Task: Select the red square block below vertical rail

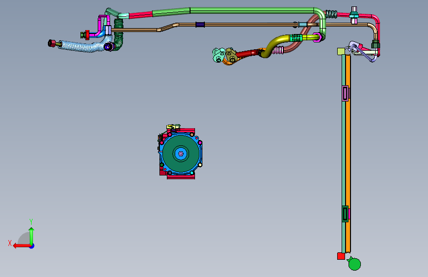Action: (341, 256)
